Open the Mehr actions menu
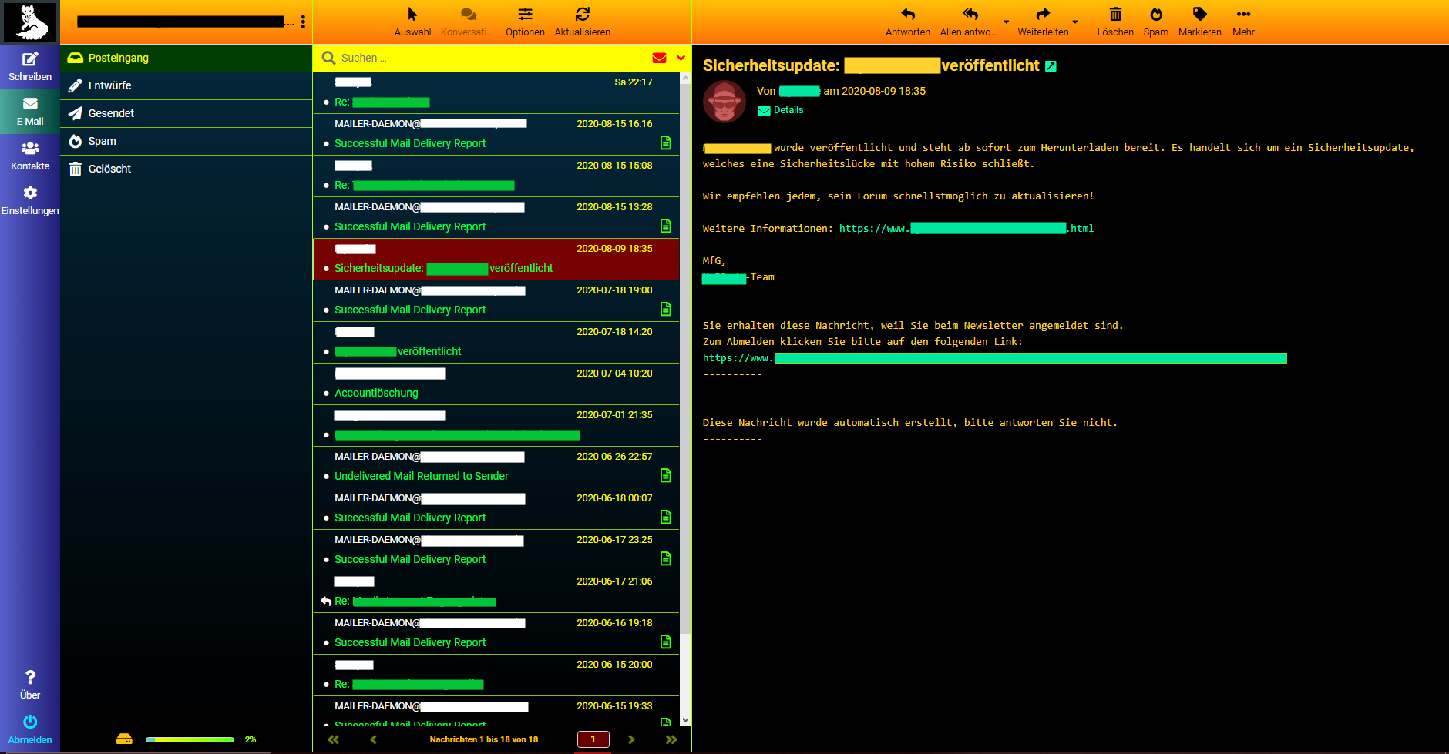Viewport: 1449px width, 754px height. [1242, 15]
